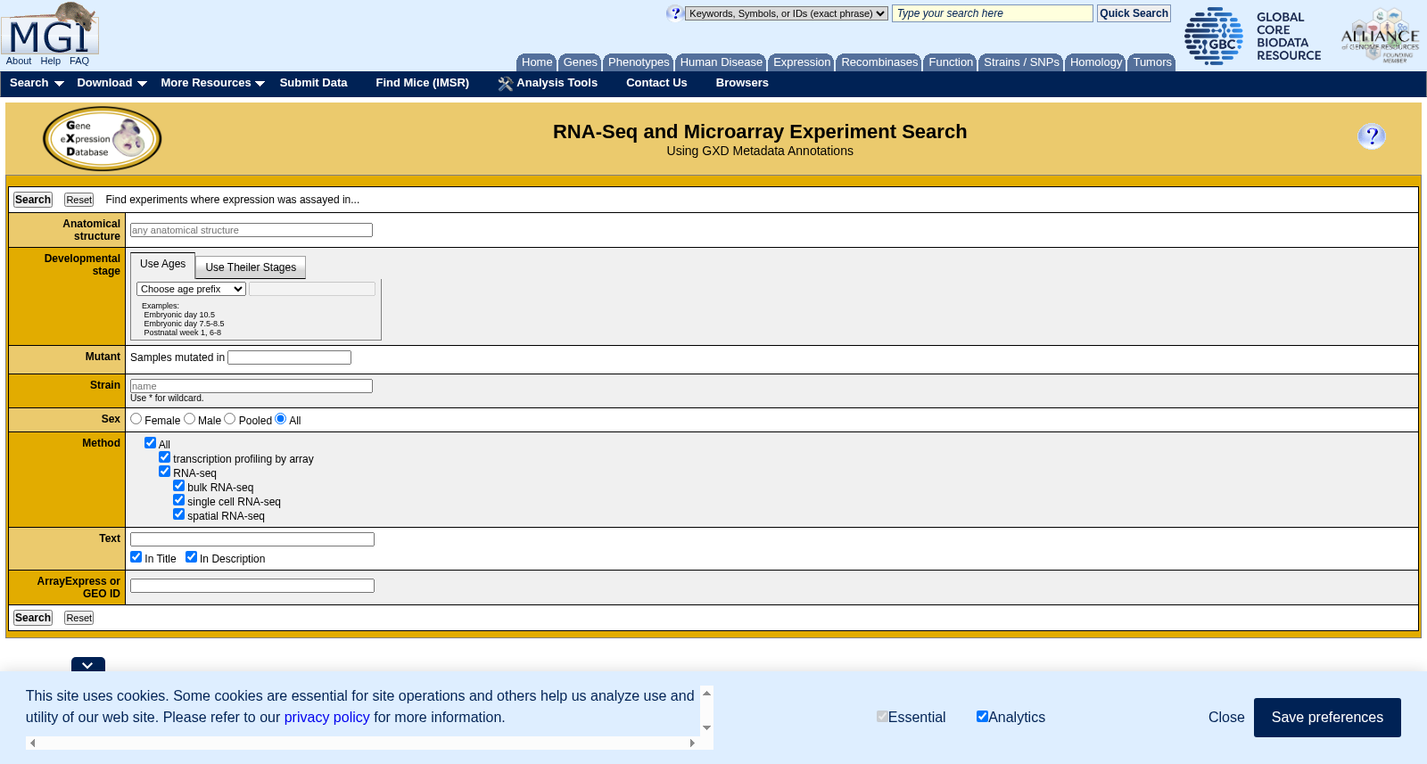Switch to the Use Theiler Stages tab
The width and height of the screenshot is (1427, 764).
(x=251, y=267)
